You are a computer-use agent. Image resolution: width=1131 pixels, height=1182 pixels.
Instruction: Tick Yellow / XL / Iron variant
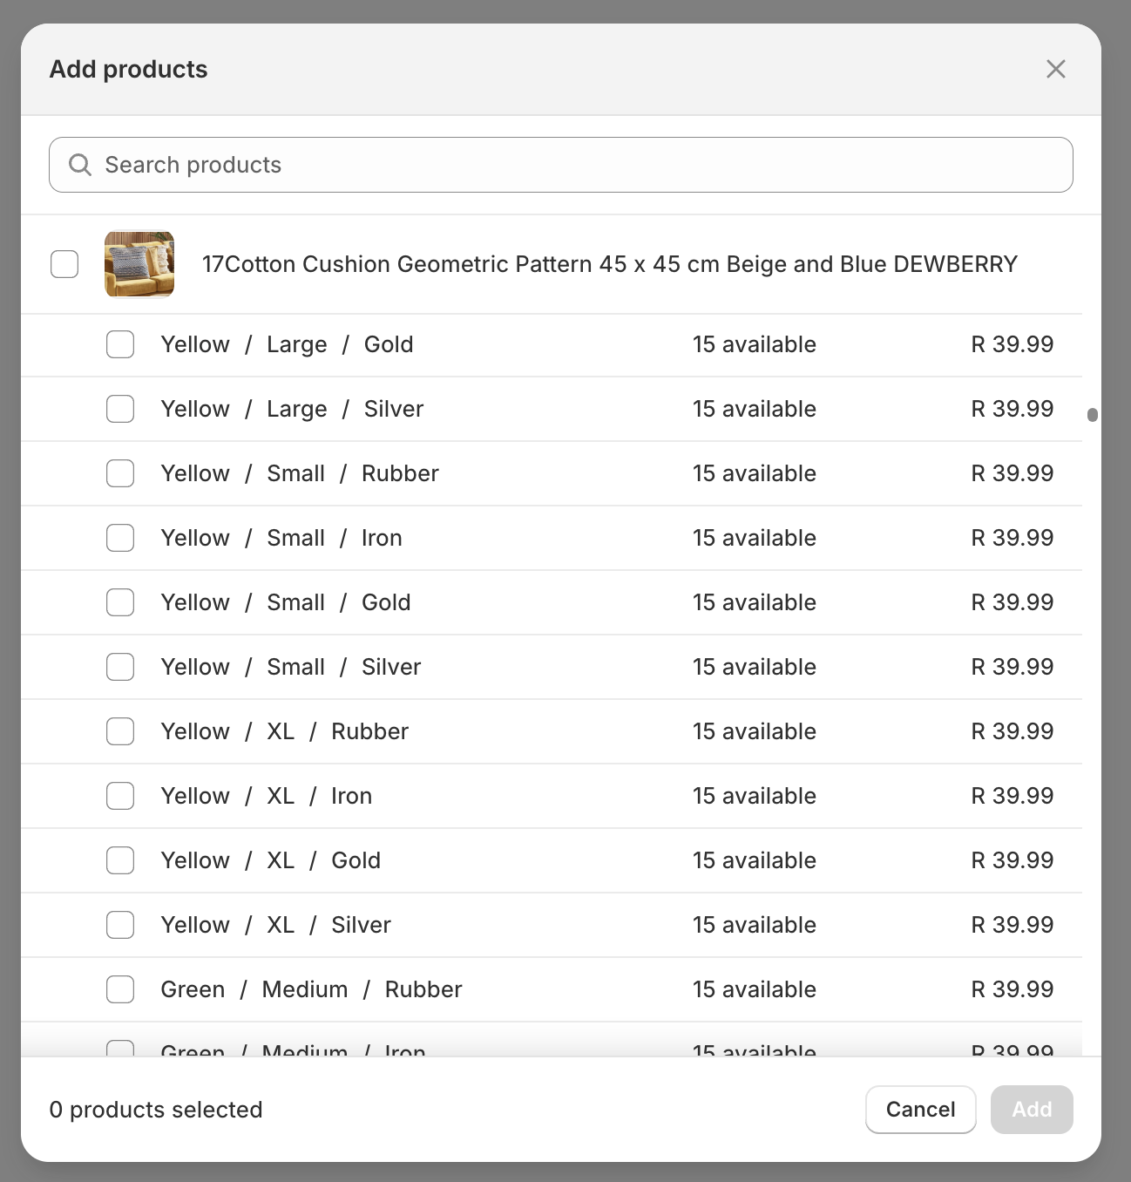click(x=120, y=796)
